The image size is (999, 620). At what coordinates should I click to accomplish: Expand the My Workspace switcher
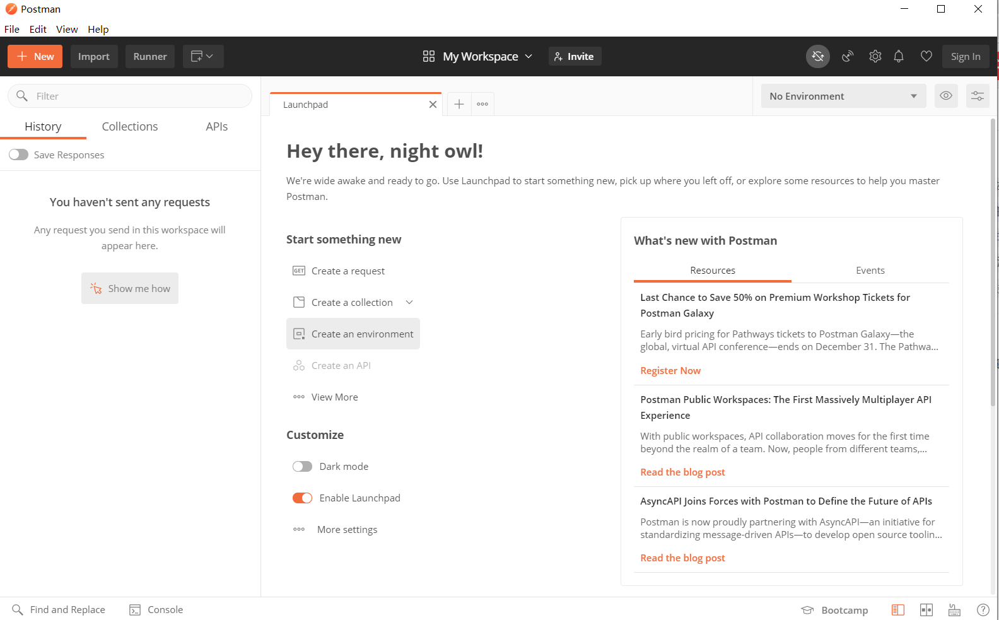(x=479, y=57)
